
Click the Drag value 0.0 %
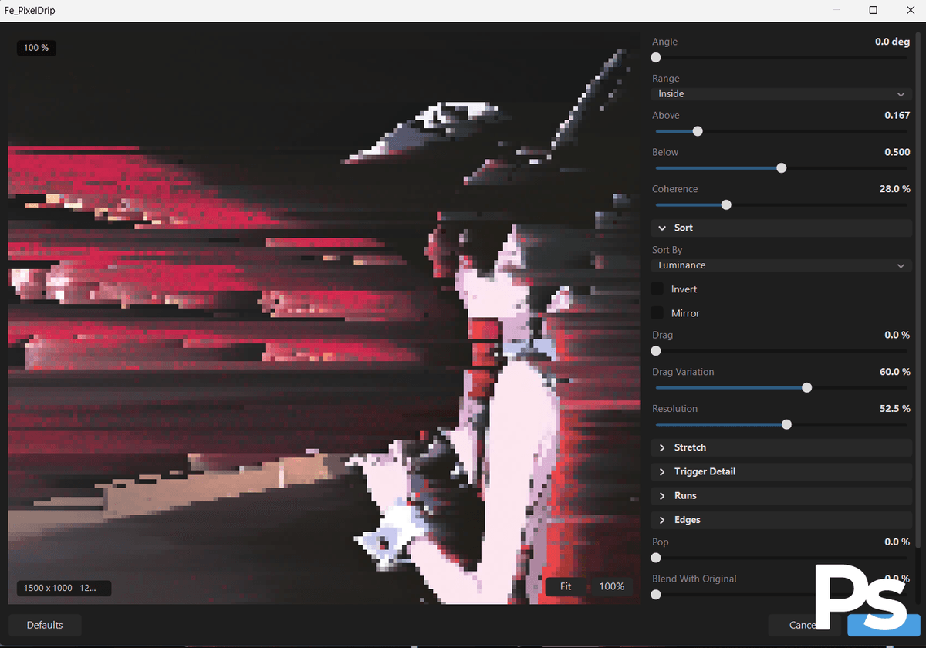(897, 335)
